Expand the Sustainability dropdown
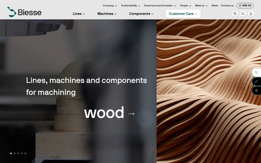The height and width of the screenshot is (163, 261). (130, 5)
